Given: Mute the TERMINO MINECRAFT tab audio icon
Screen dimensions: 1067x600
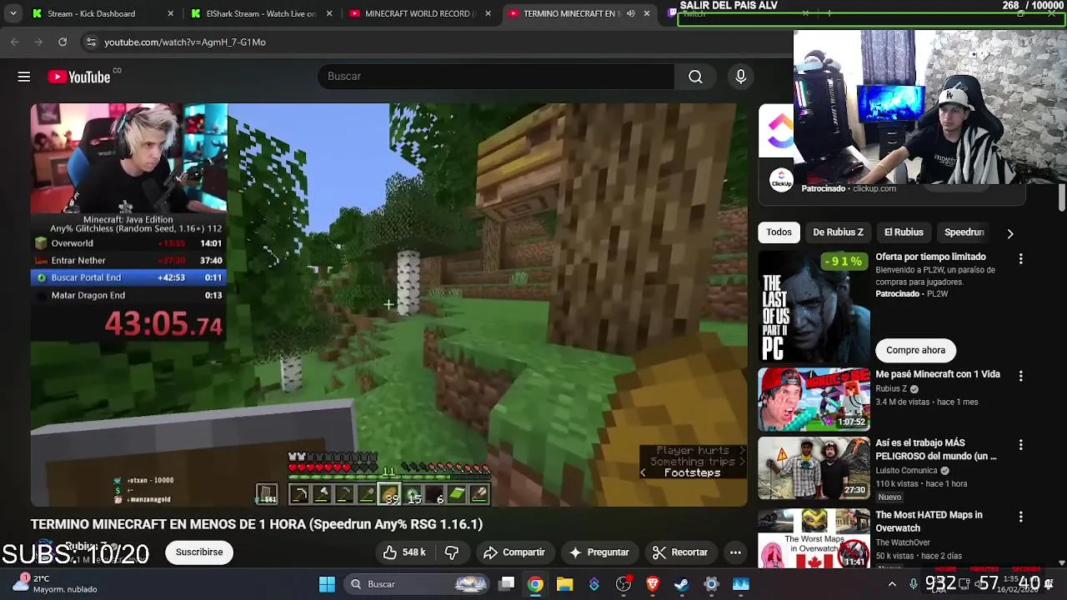Looking at the screenshot, I should click(630, 13).
